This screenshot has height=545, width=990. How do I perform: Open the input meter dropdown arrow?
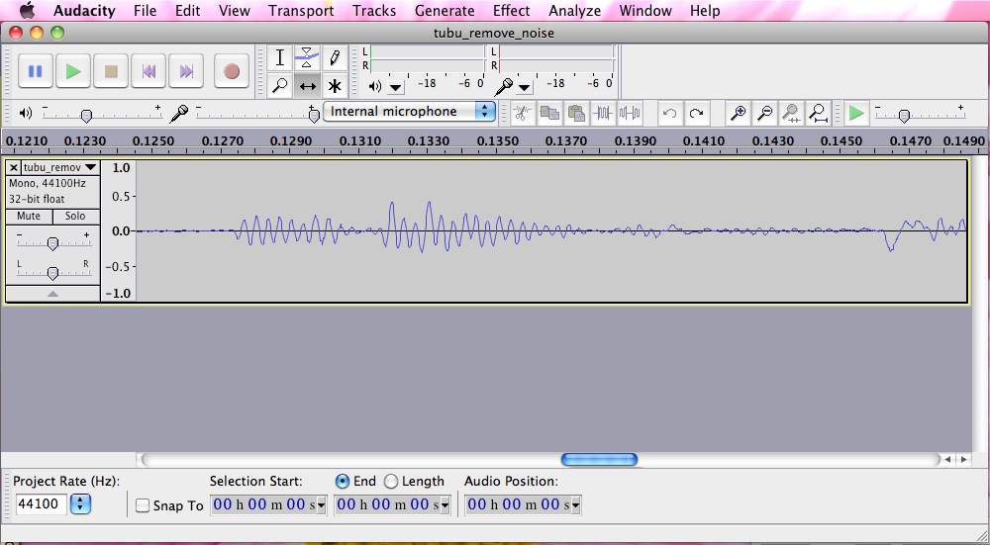click(525, 87)
